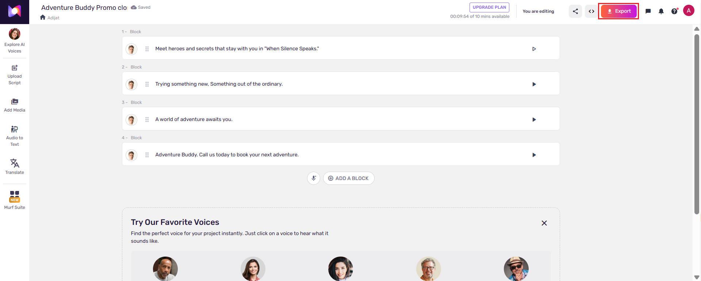The image size is (701, 281).
Task: Select the second favorite voice, brown-haired woman
Action: (x=253, y=269)
